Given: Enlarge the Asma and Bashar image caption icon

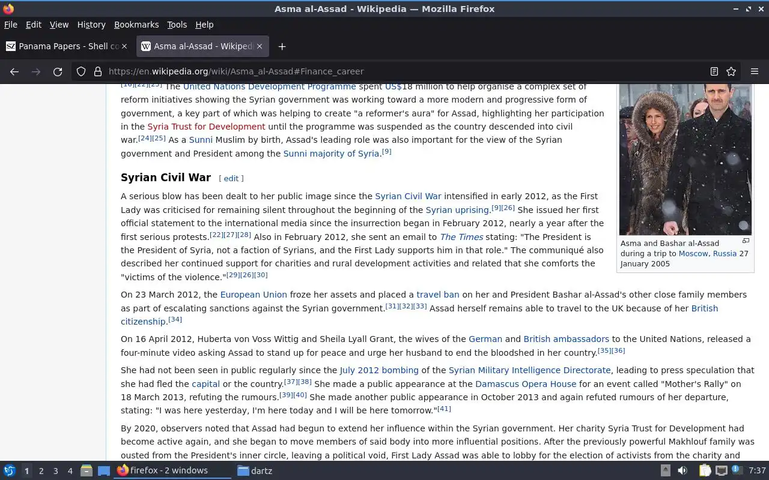Looking at the screenshot, I should click(746, 241).
